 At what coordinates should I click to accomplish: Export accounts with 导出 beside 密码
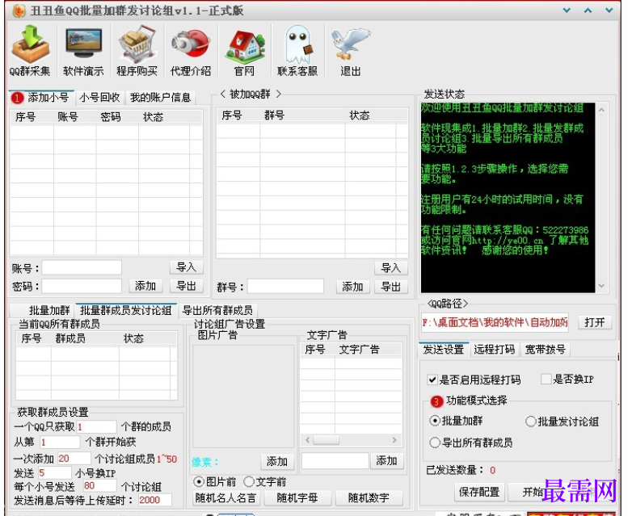pos(186,286)
